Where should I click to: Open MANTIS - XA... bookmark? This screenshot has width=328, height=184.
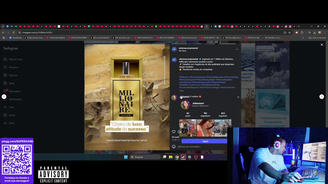210,38
